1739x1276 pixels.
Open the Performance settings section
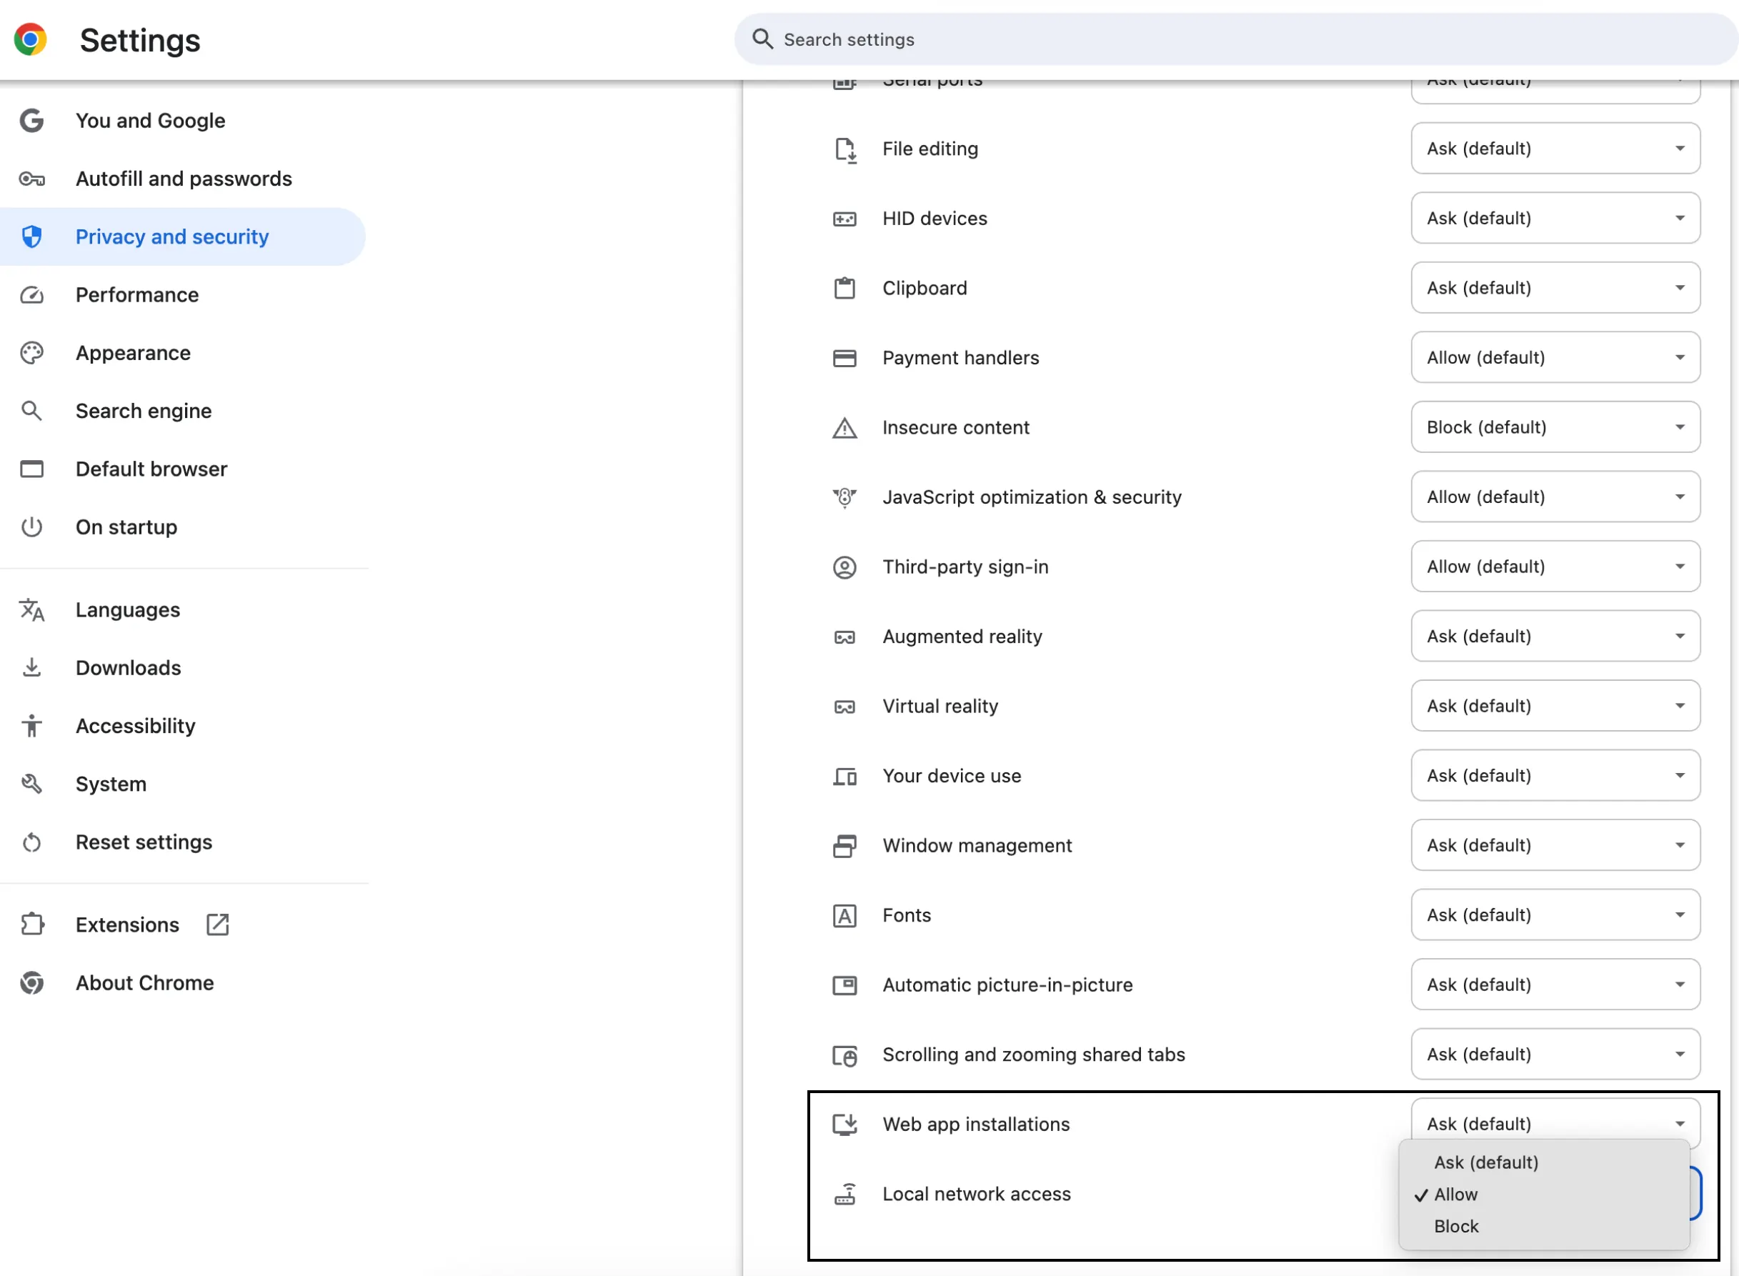pos(136,295)
